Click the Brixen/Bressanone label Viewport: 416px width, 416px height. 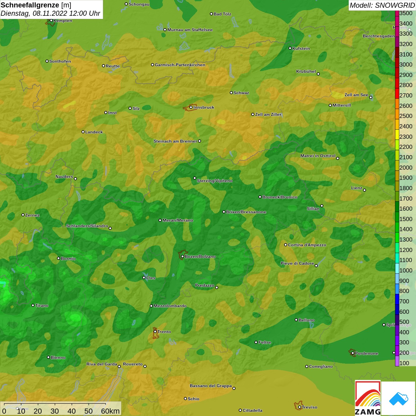[246, 212]
